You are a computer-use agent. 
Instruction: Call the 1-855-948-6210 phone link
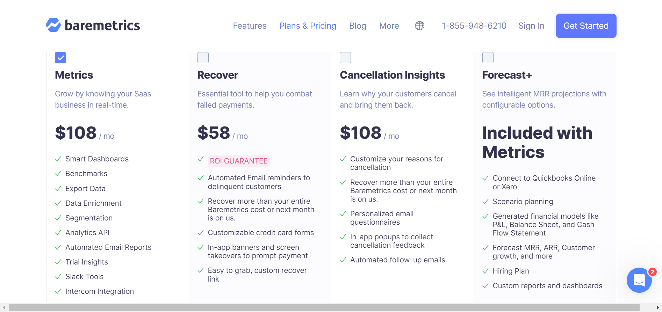click(474, 26)
